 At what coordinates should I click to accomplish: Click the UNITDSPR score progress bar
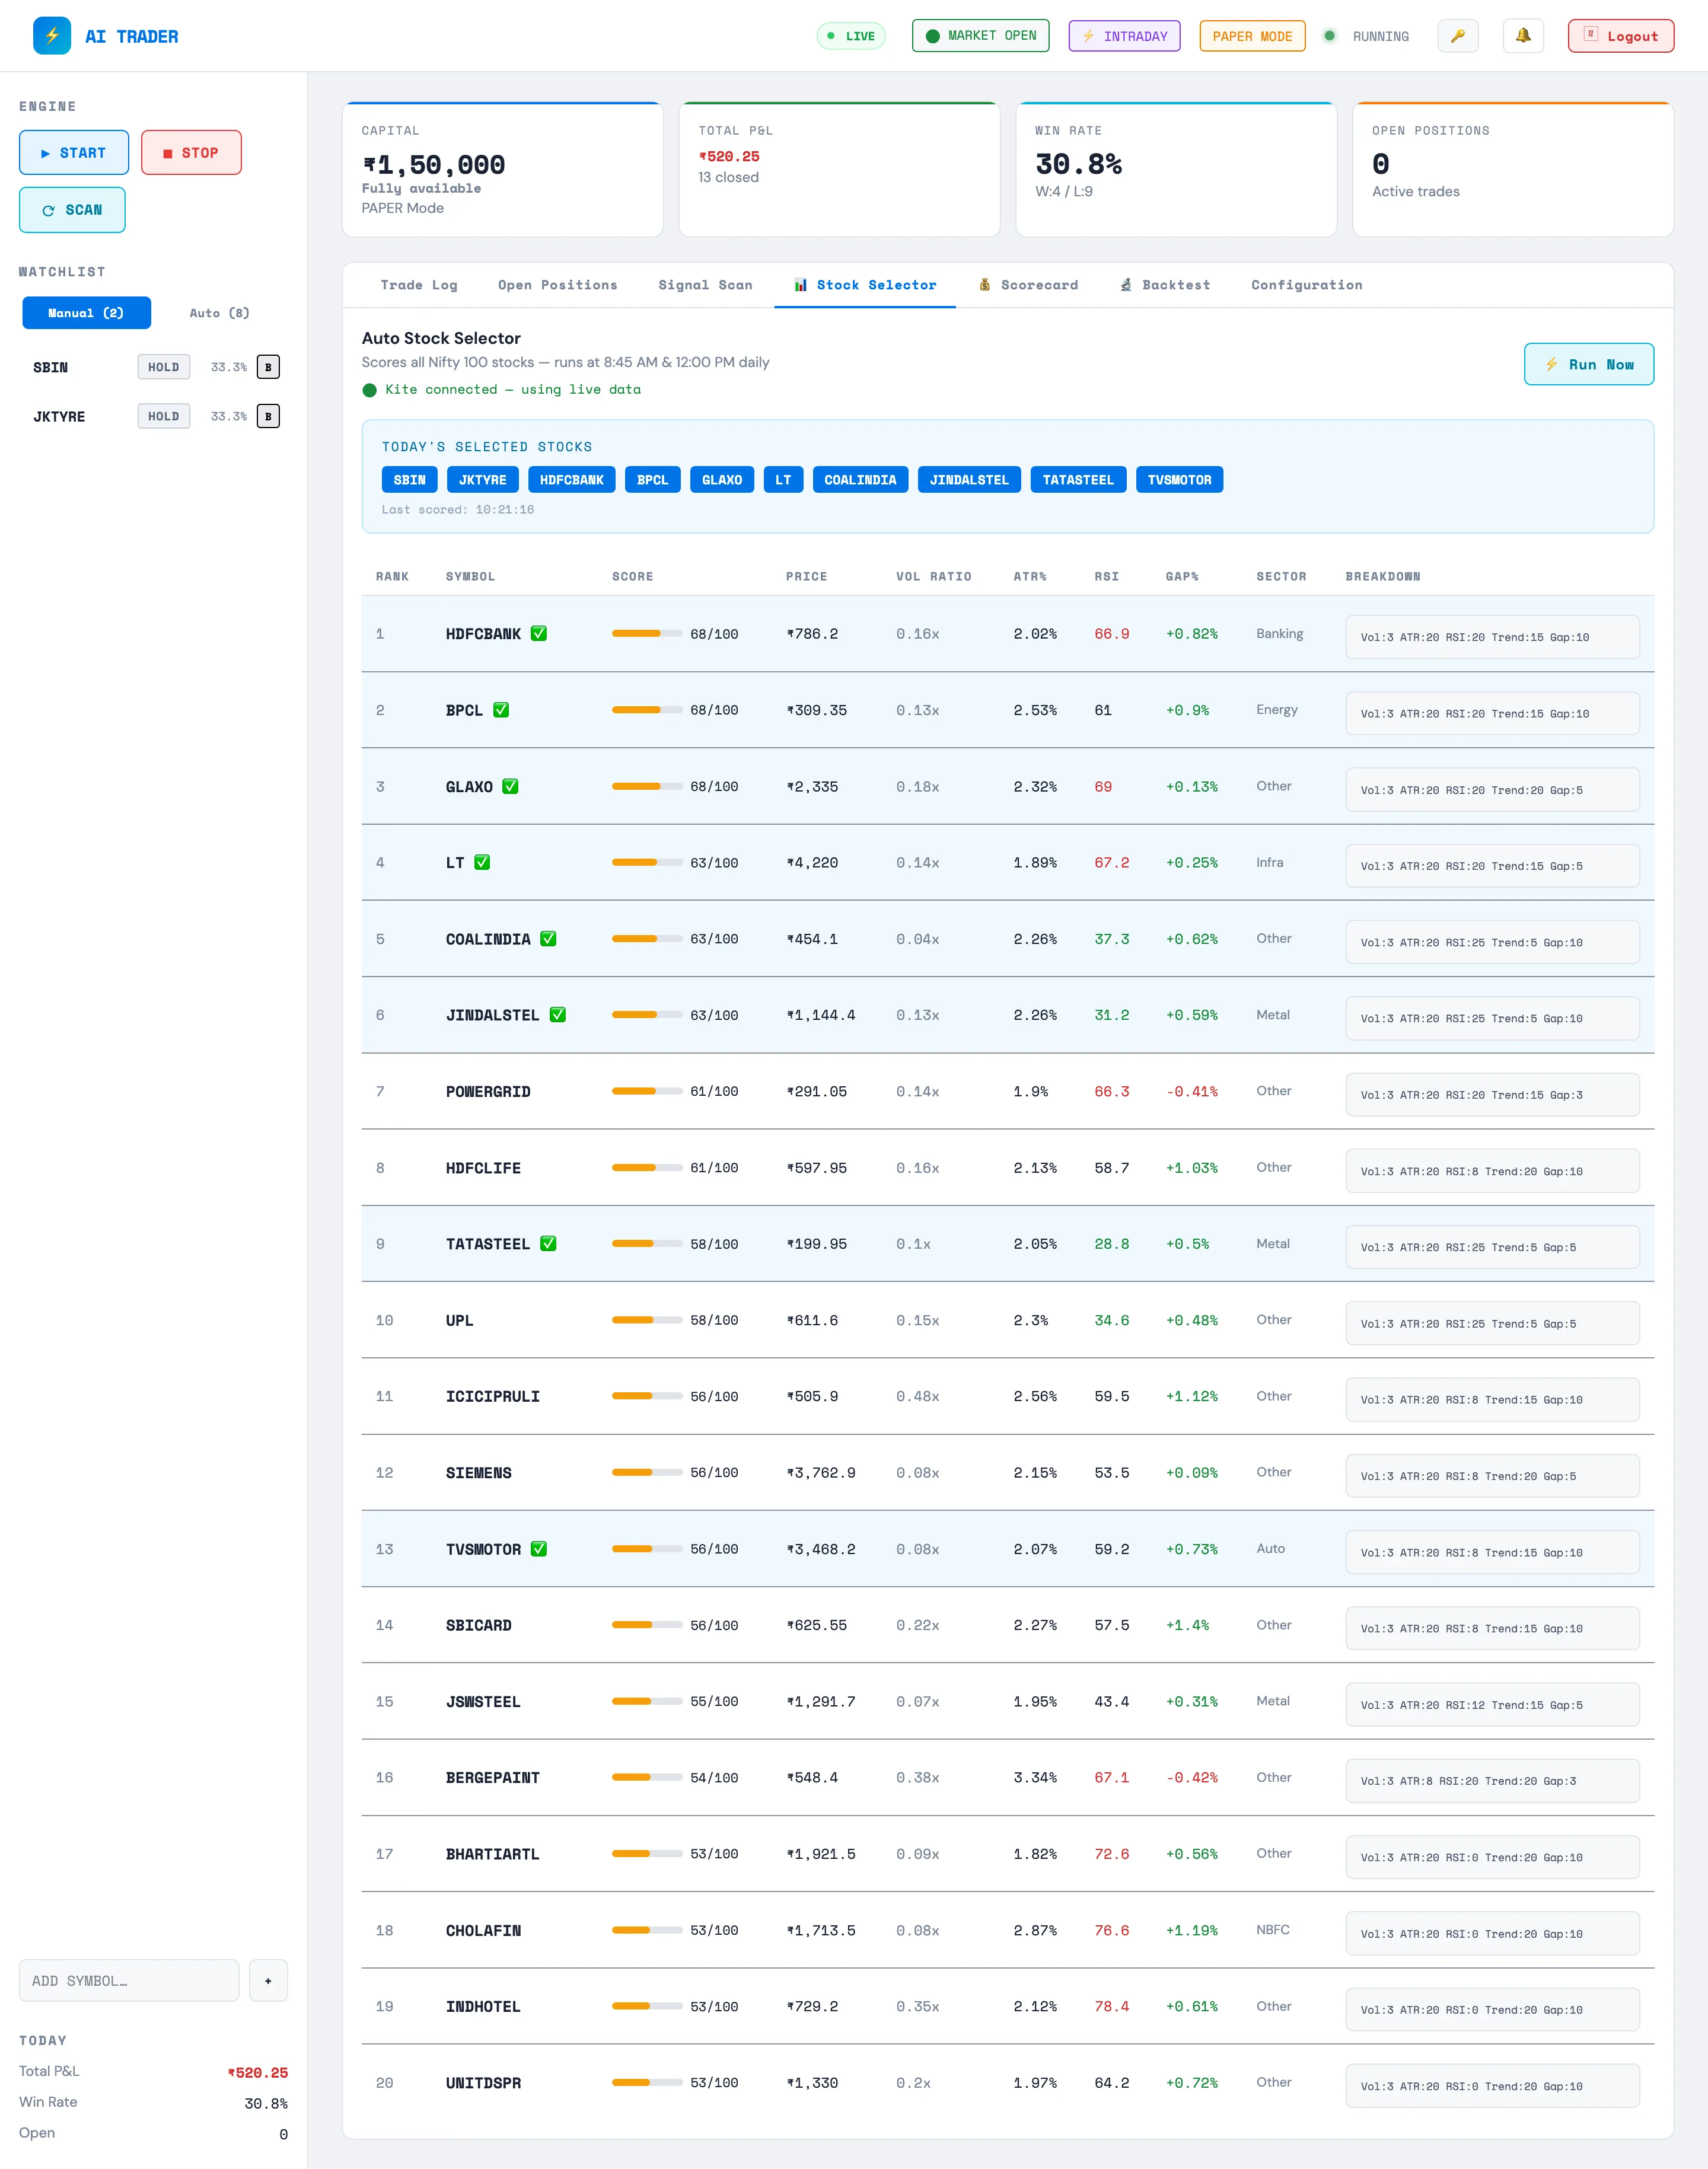click(x=647, y=2082)
